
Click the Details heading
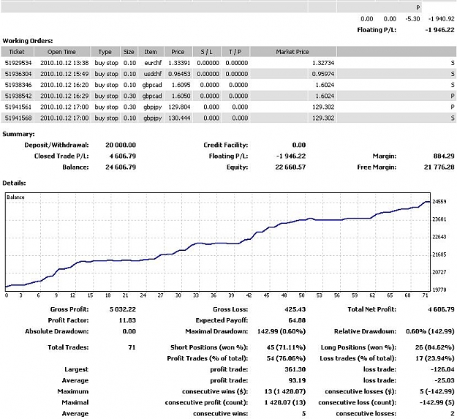click(14, 184)
